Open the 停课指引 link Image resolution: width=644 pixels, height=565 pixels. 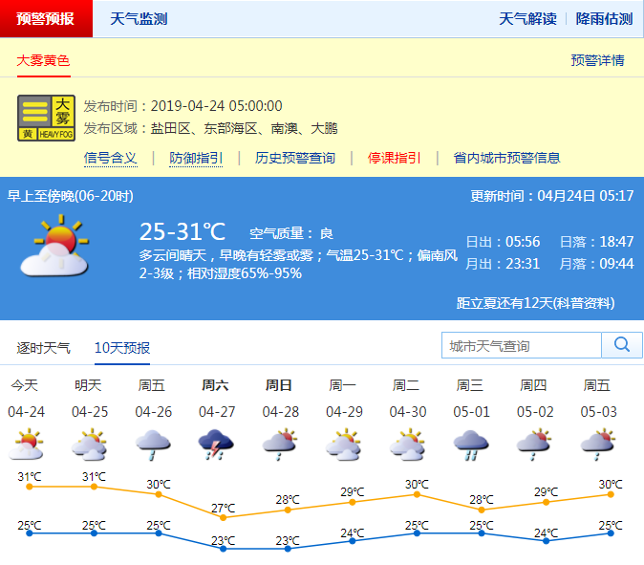point(394,158)
